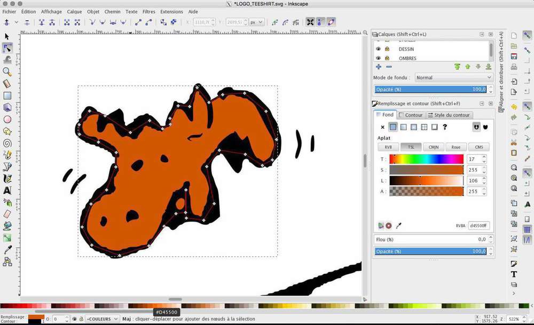Select the Calligraphy tool

[x=7, y=178]
